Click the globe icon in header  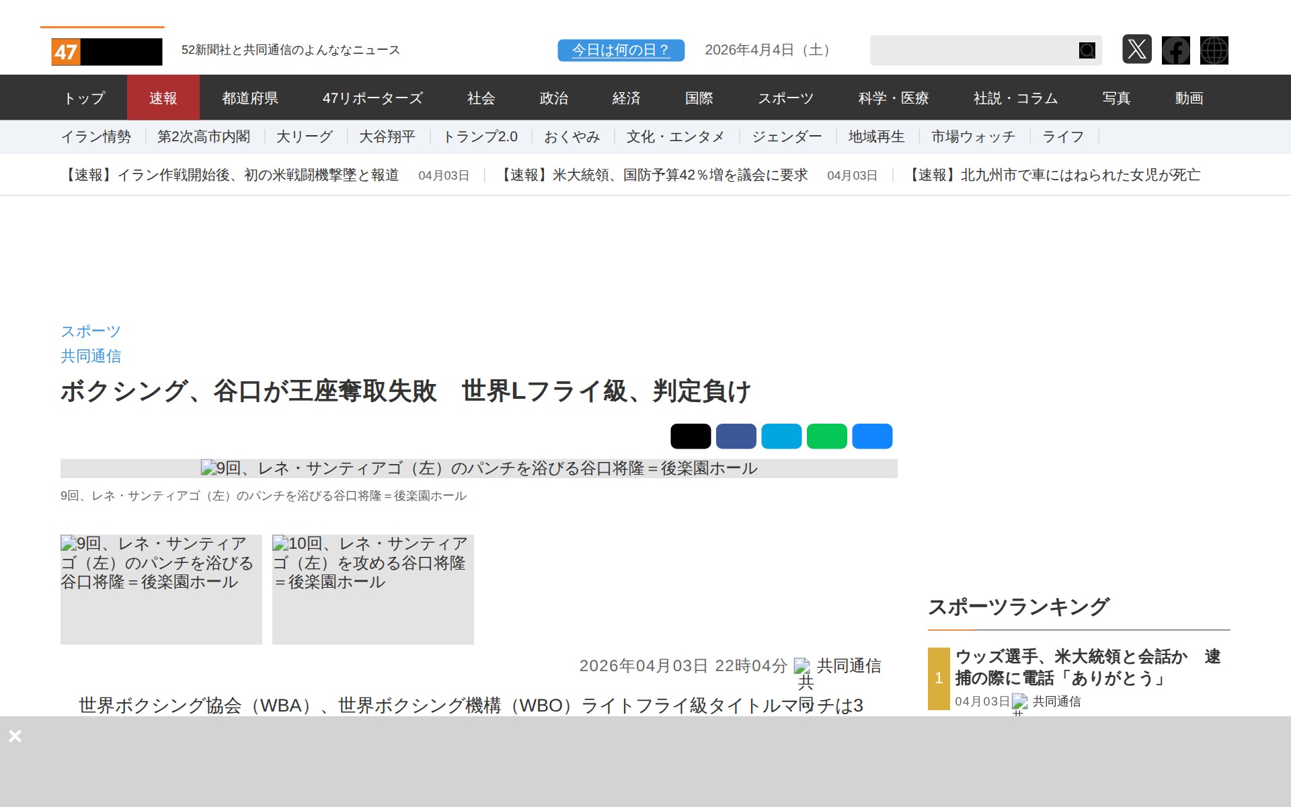tap(1214, 50)
